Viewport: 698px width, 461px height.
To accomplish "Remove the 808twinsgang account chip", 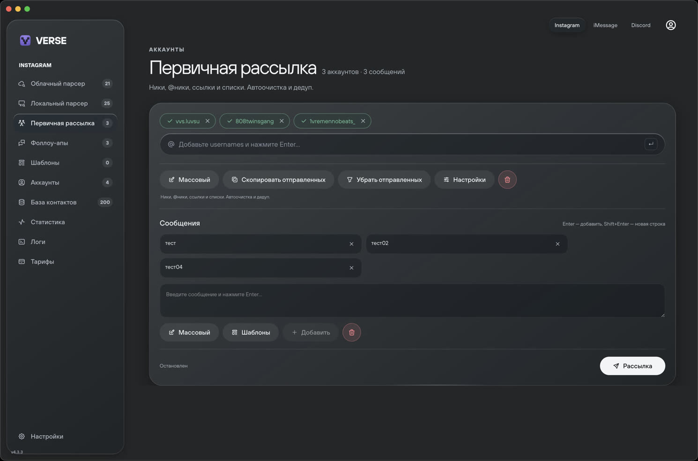I will point(282,121).
